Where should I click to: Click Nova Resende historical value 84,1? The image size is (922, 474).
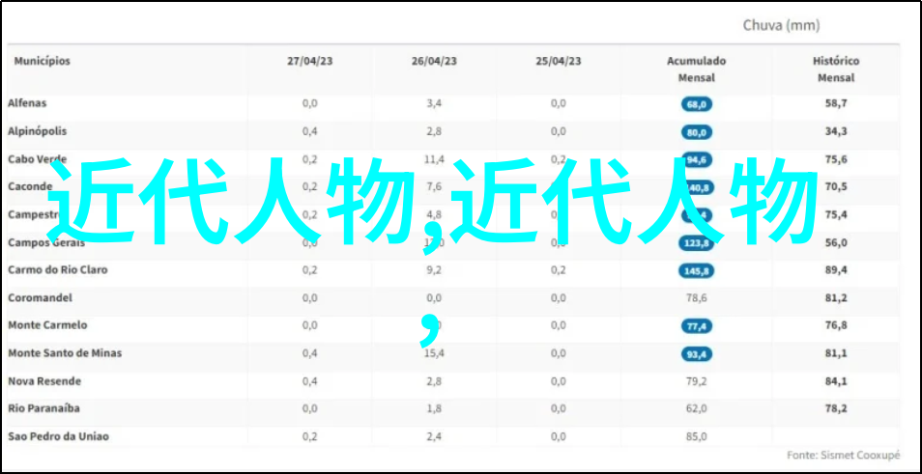836,381
